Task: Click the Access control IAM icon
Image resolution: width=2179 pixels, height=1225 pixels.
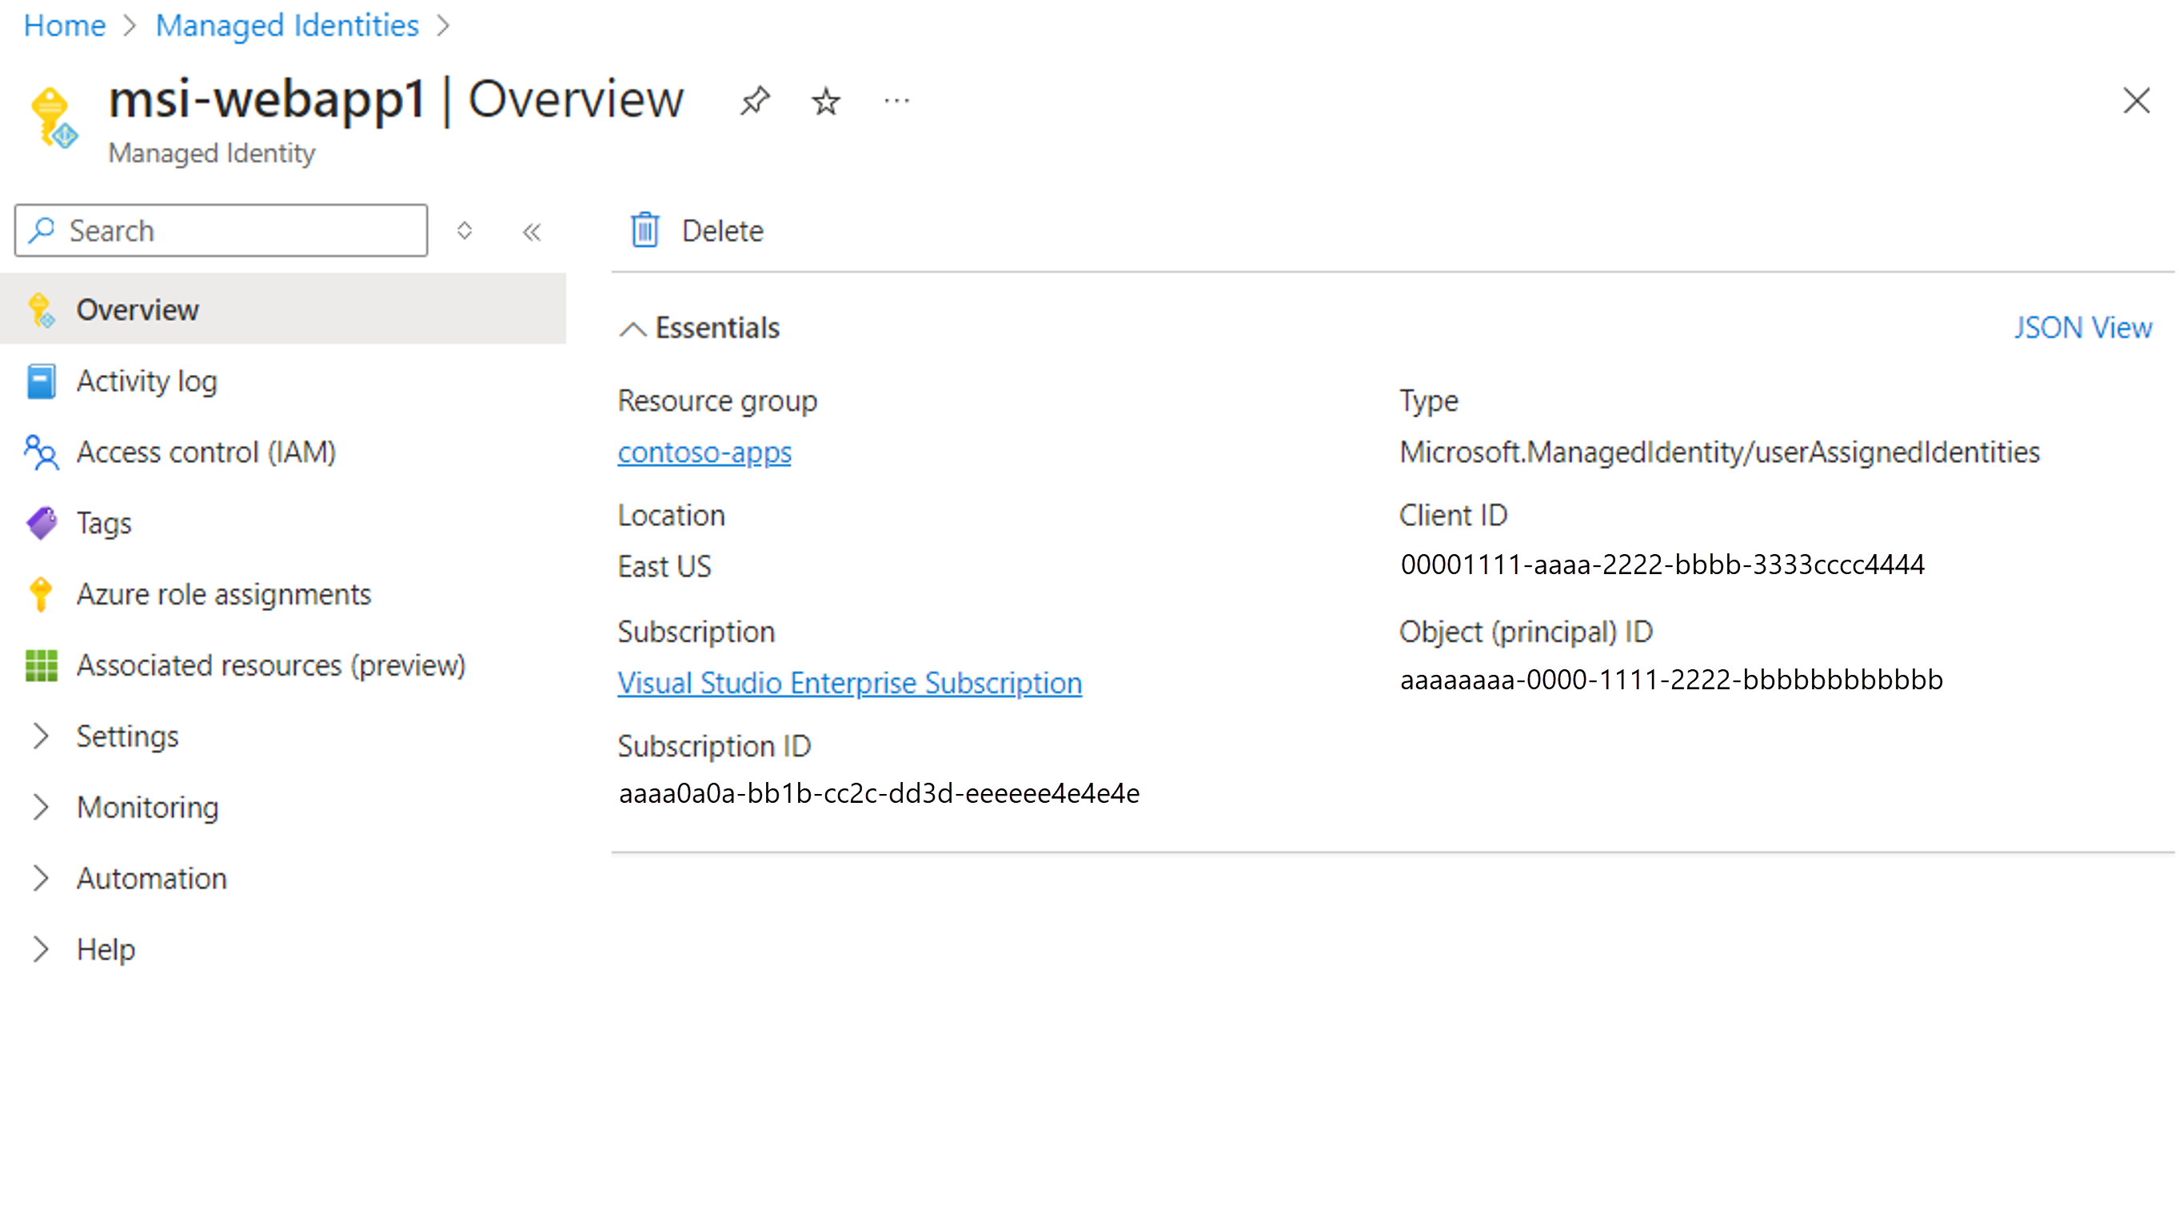Action: click(41, 452)
